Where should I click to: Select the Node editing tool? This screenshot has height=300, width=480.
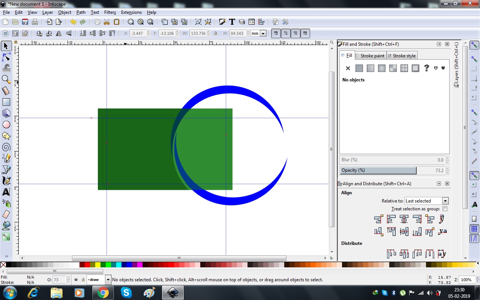click(6, 57)
